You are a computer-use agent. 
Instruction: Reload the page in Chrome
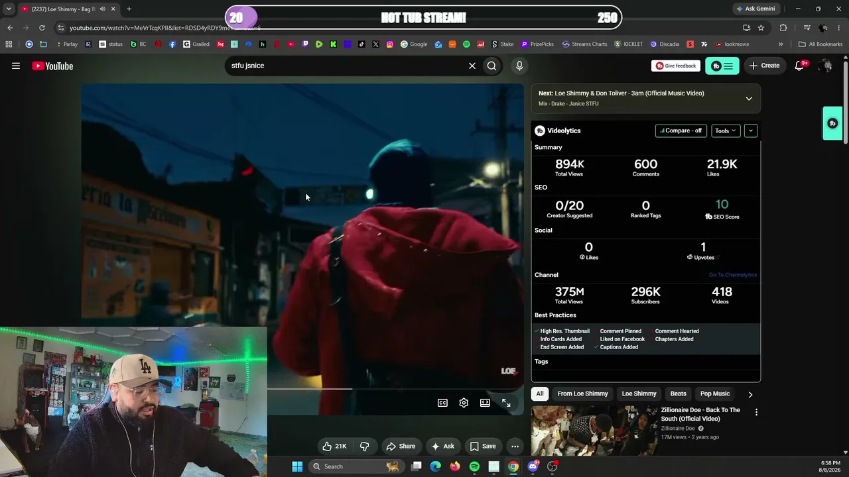[x=42, y=28]
